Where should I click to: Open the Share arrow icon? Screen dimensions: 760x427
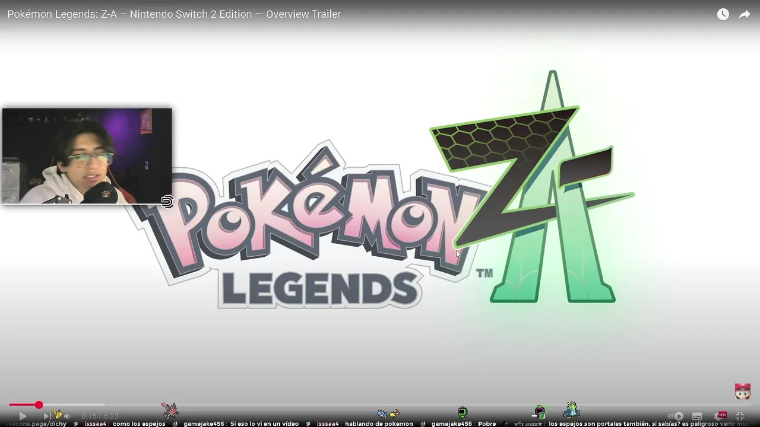(745, 14)
